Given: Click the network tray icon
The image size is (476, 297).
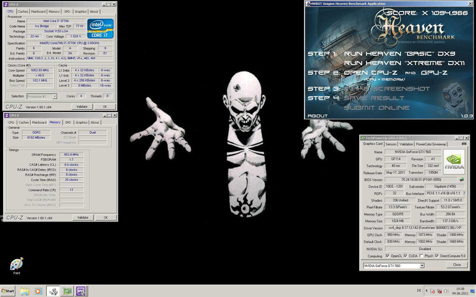Looking at the screenshot, I should [439, 291].
